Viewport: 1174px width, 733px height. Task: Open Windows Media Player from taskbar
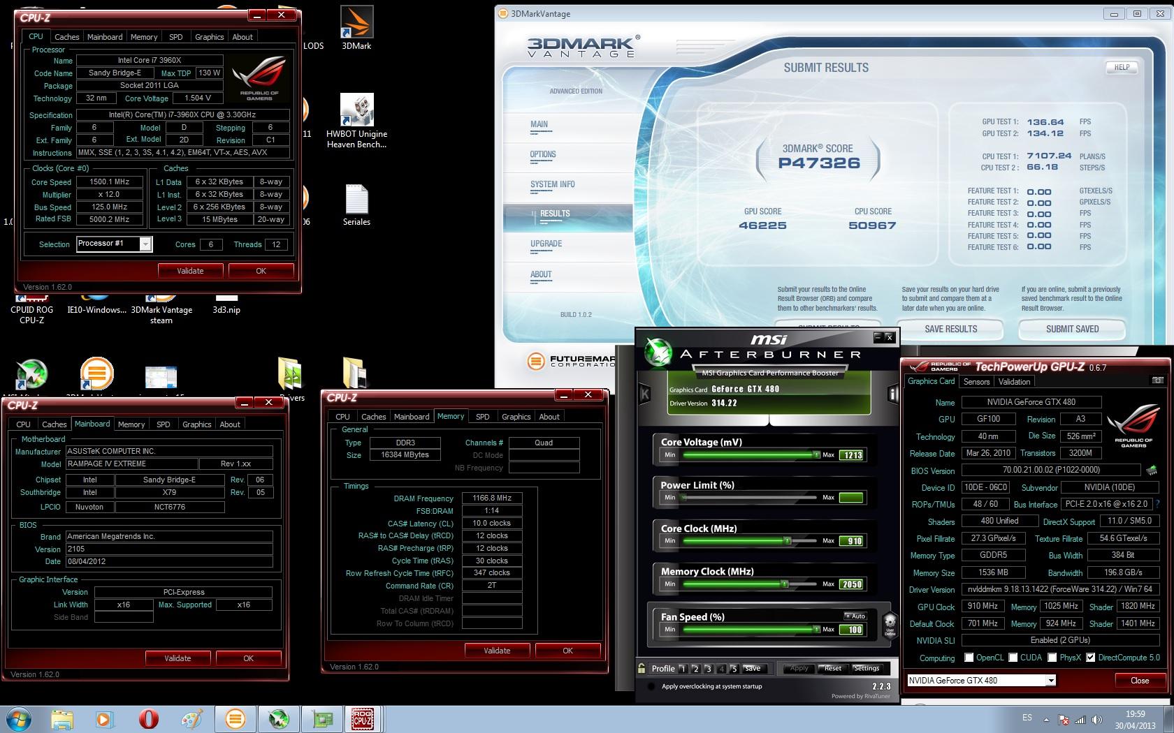pos(104,719)
